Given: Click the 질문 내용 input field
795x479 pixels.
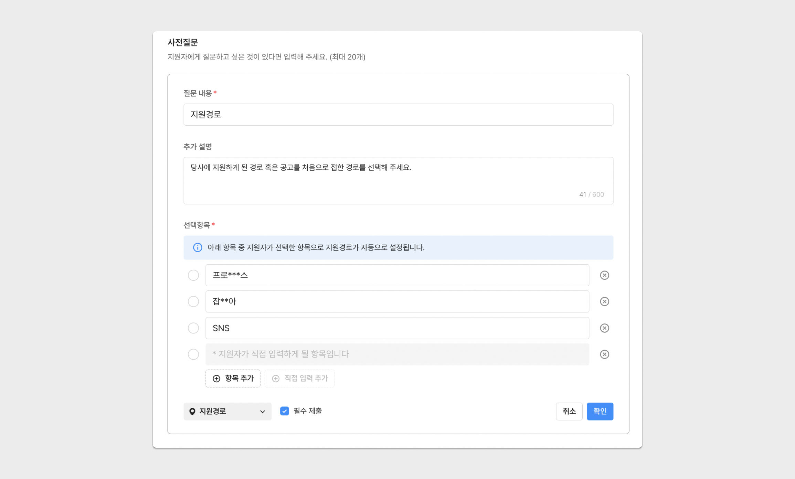Looking at the screenshot, I should [398, 115].
